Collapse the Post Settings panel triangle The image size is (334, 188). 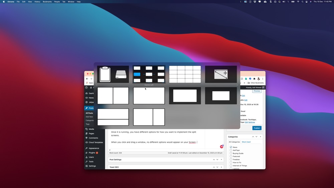[221, 160]
